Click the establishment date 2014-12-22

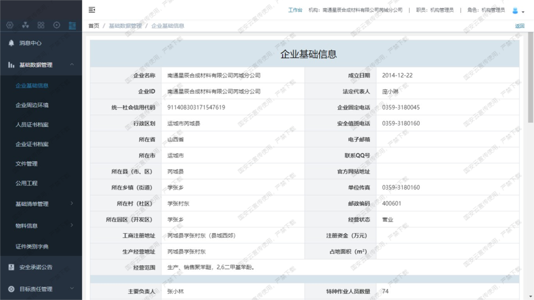(x=397, y=76)
